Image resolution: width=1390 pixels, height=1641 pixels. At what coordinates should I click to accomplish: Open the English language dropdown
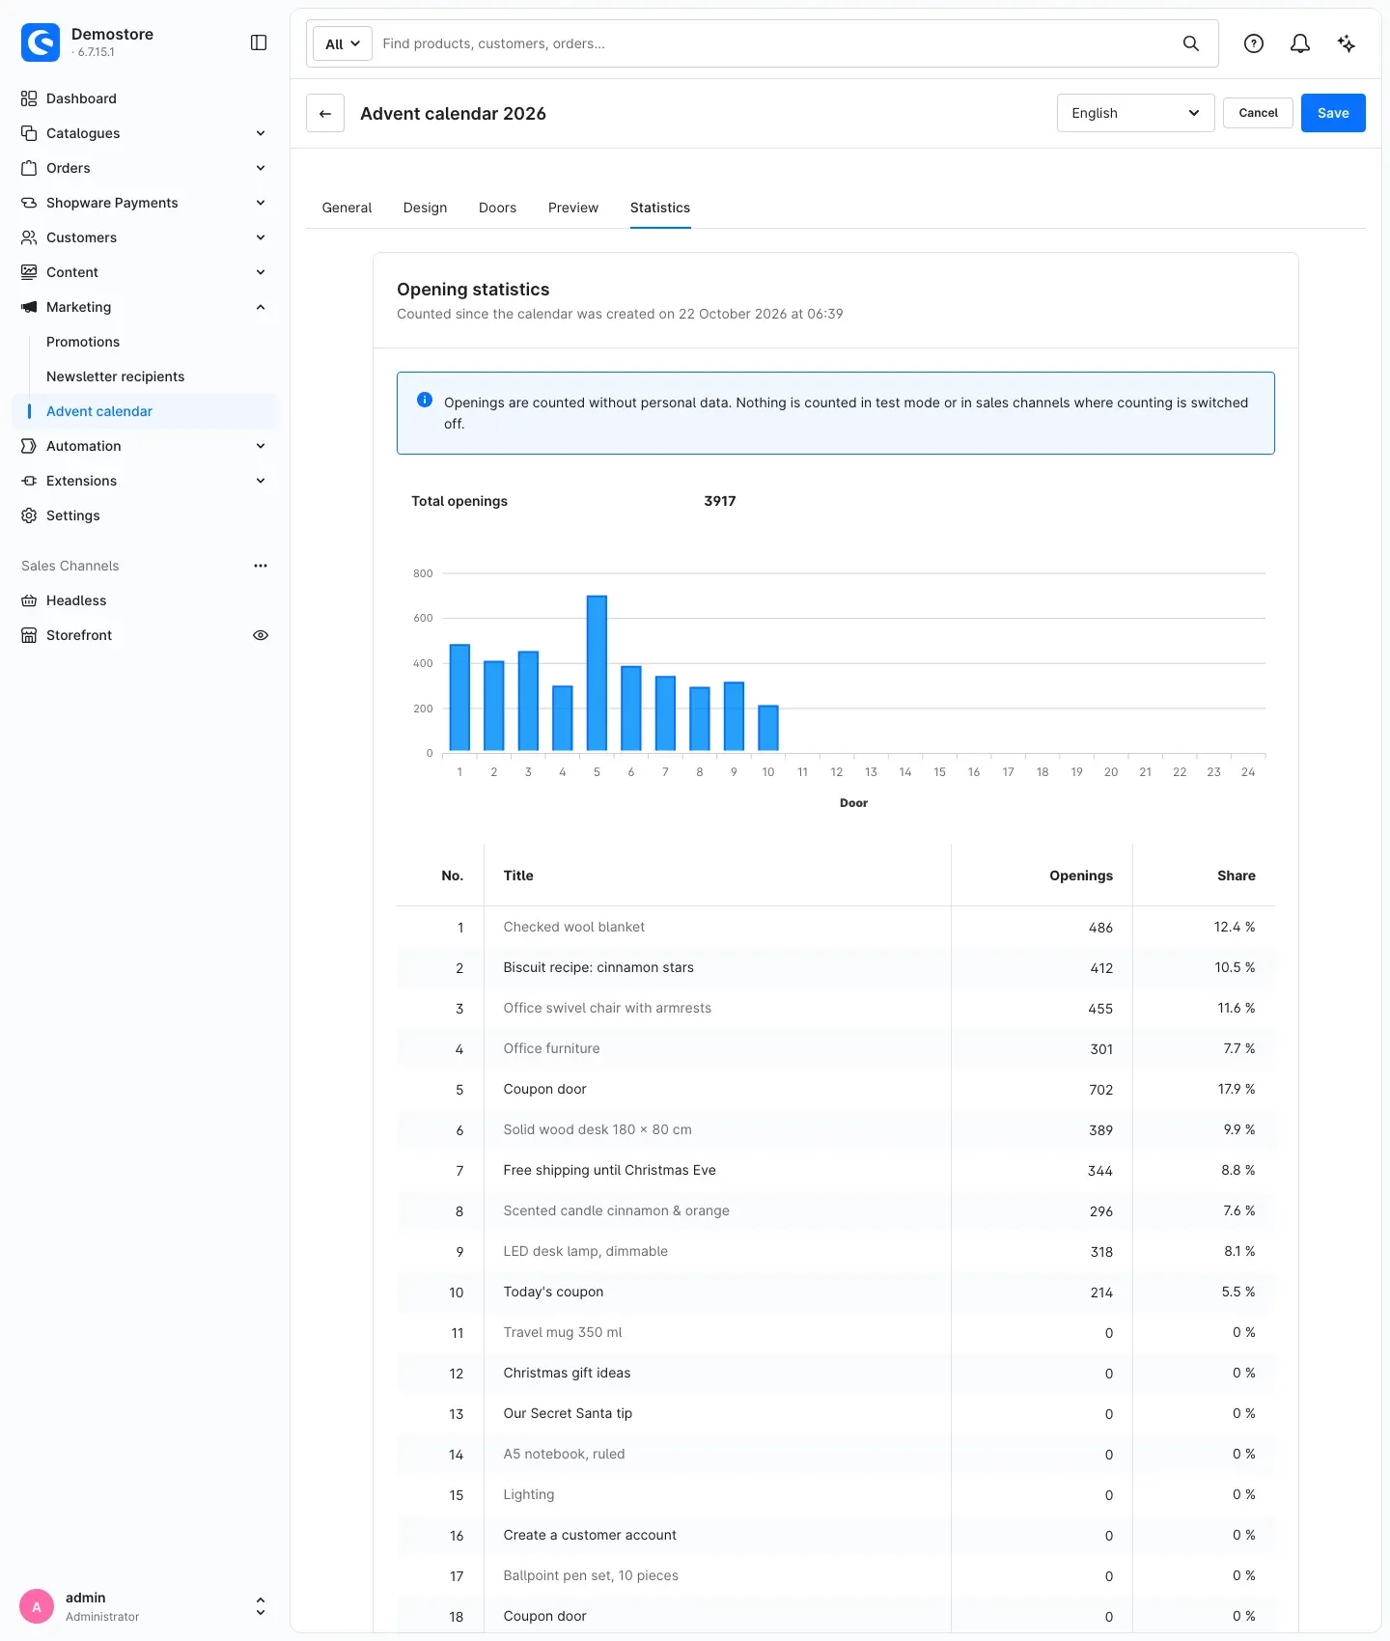click(1135, 113)
